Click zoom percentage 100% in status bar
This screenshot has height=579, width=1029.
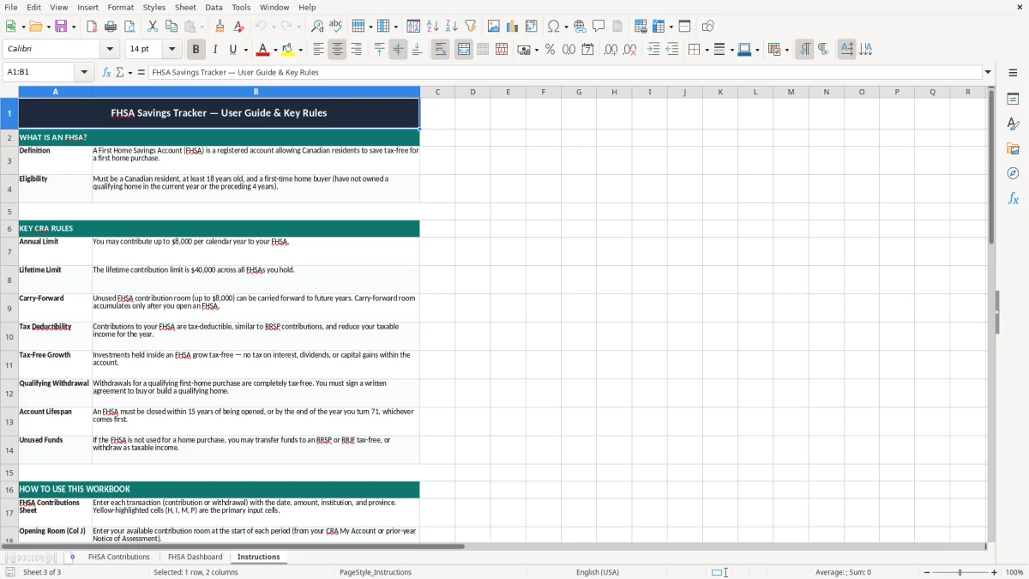1014,572
